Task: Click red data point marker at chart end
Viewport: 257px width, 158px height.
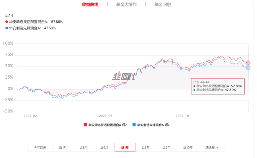Action: [248, 63]
